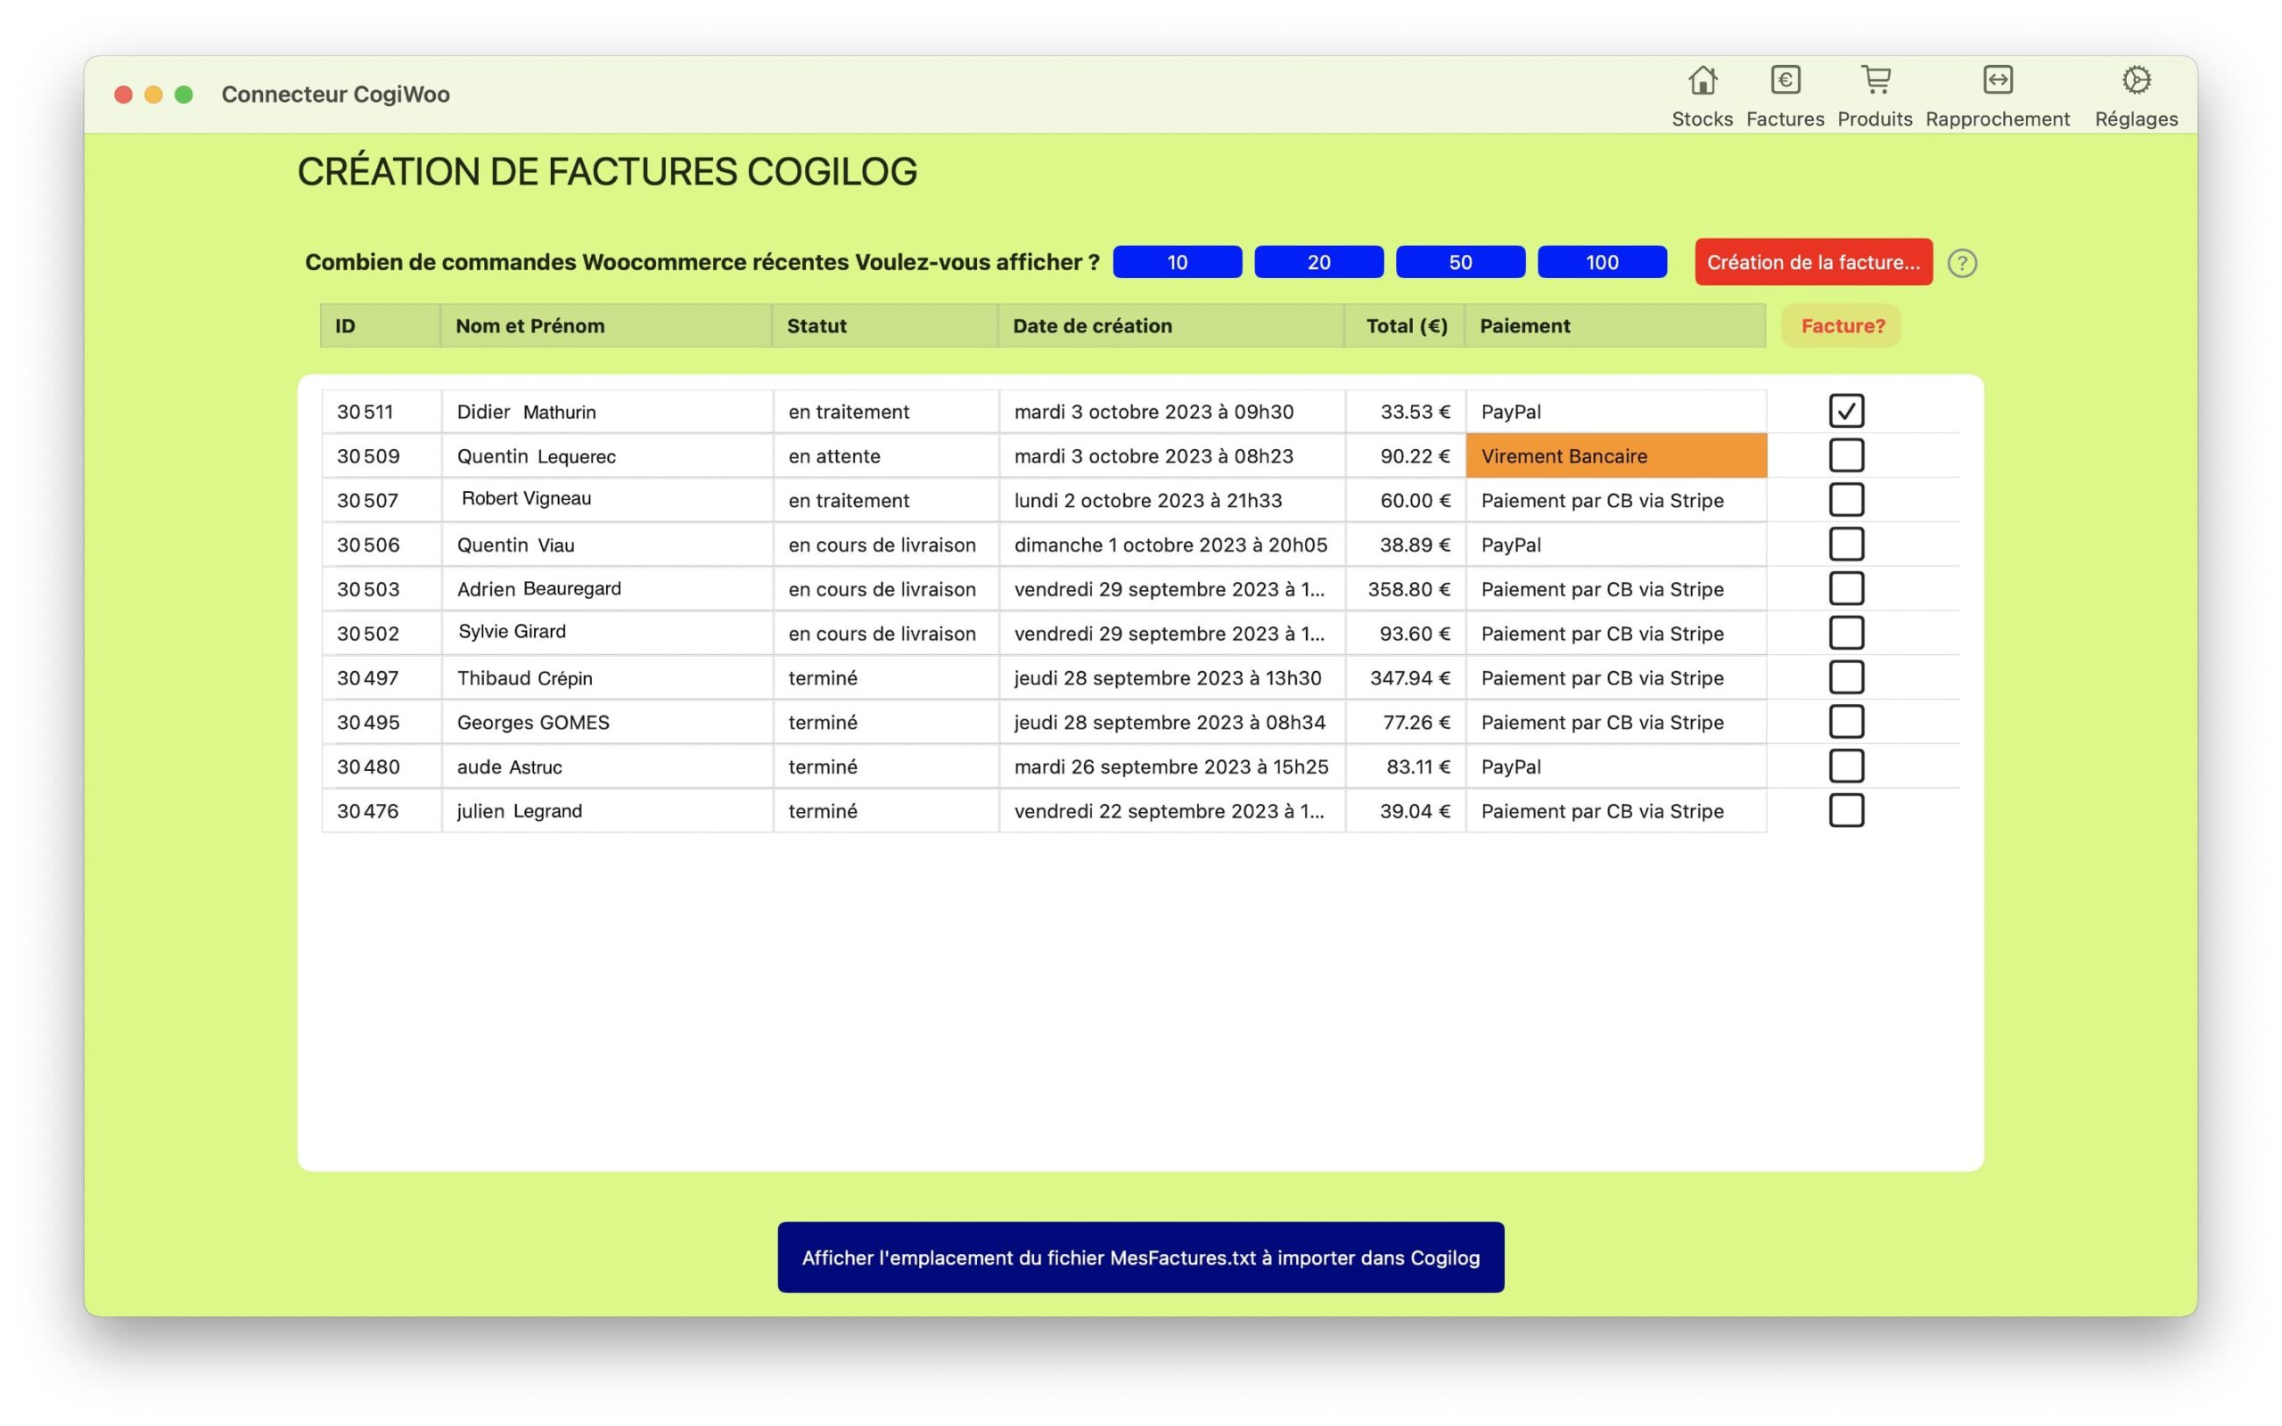Select the PayPal cell in order 30480 row
2282x1426 pixels.
[1616, 766]
